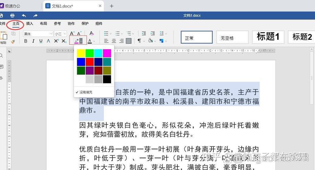Open the 组件 Plugins tab
This screenshot has width=315, height=170.
click(99, 24)
